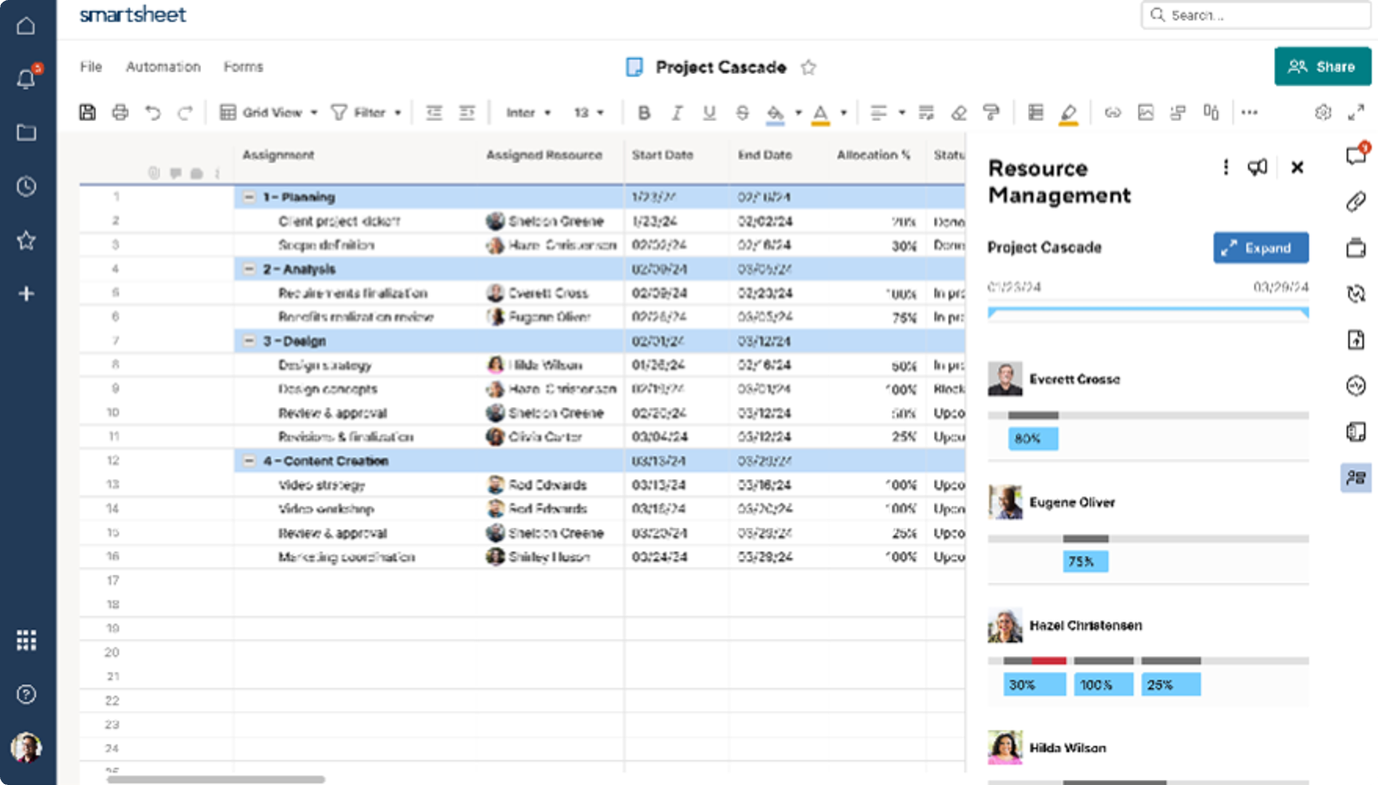
Task: Click the announcement megaphone icon
Action: click(1257, 168)
